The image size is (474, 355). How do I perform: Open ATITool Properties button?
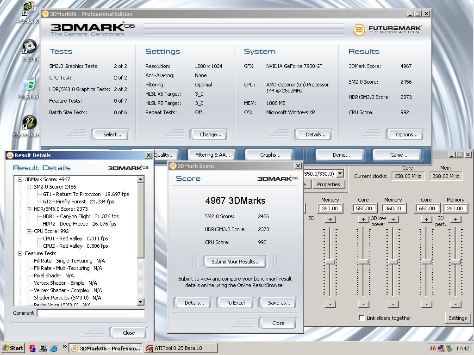pyautogui.click(x=329, y=184)
